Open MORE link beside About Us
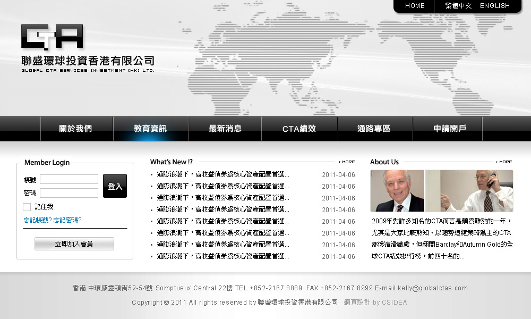 click(504, 162)
